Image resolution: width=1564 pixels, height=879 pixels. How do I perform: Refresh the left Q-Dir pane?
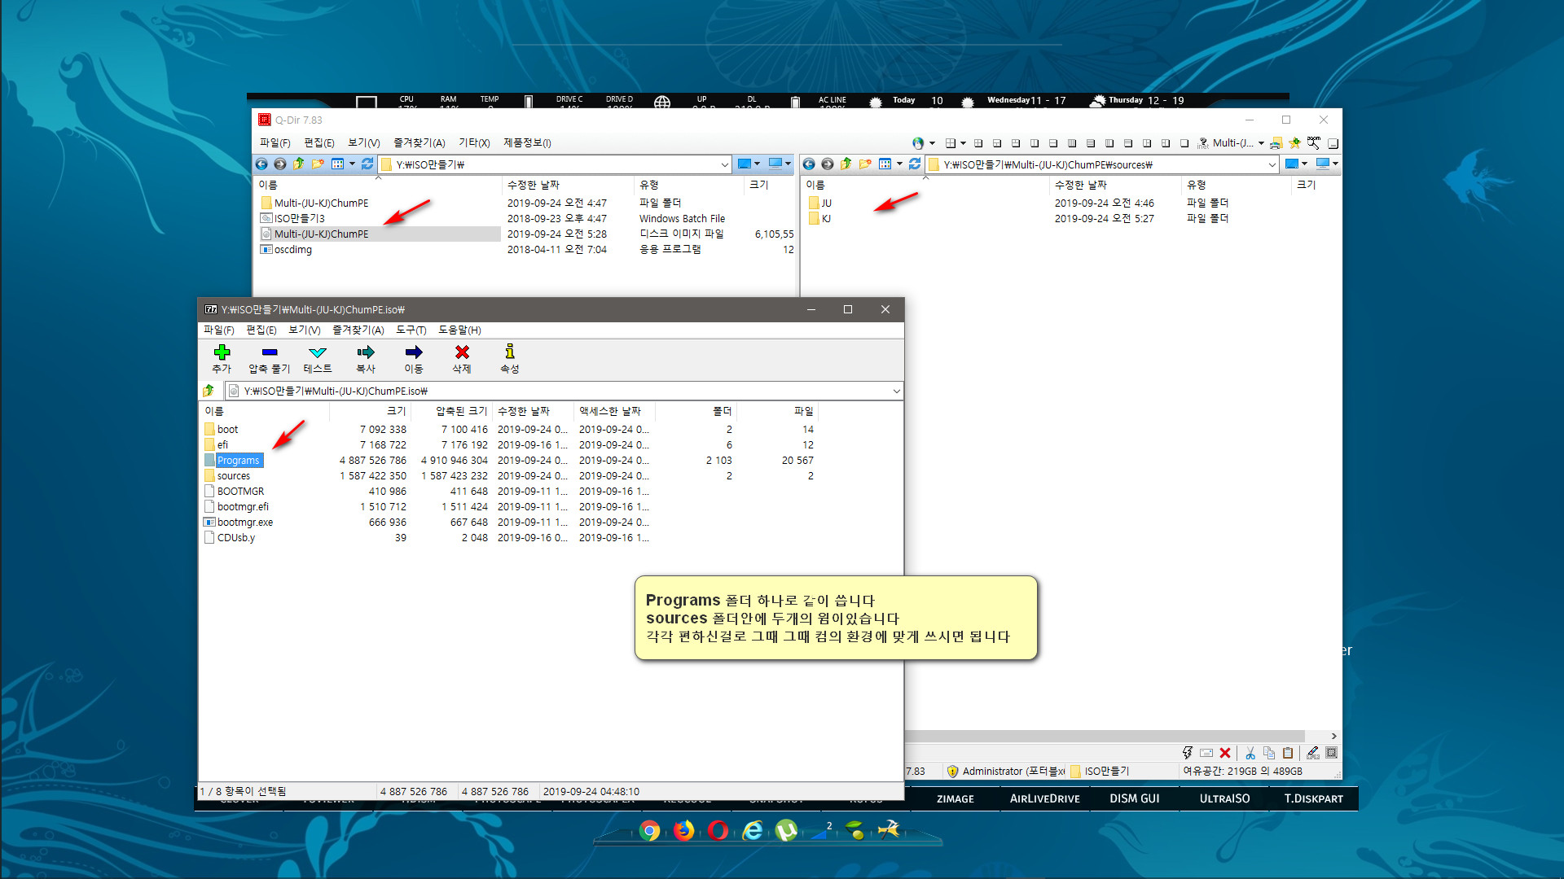click(367, 164)
